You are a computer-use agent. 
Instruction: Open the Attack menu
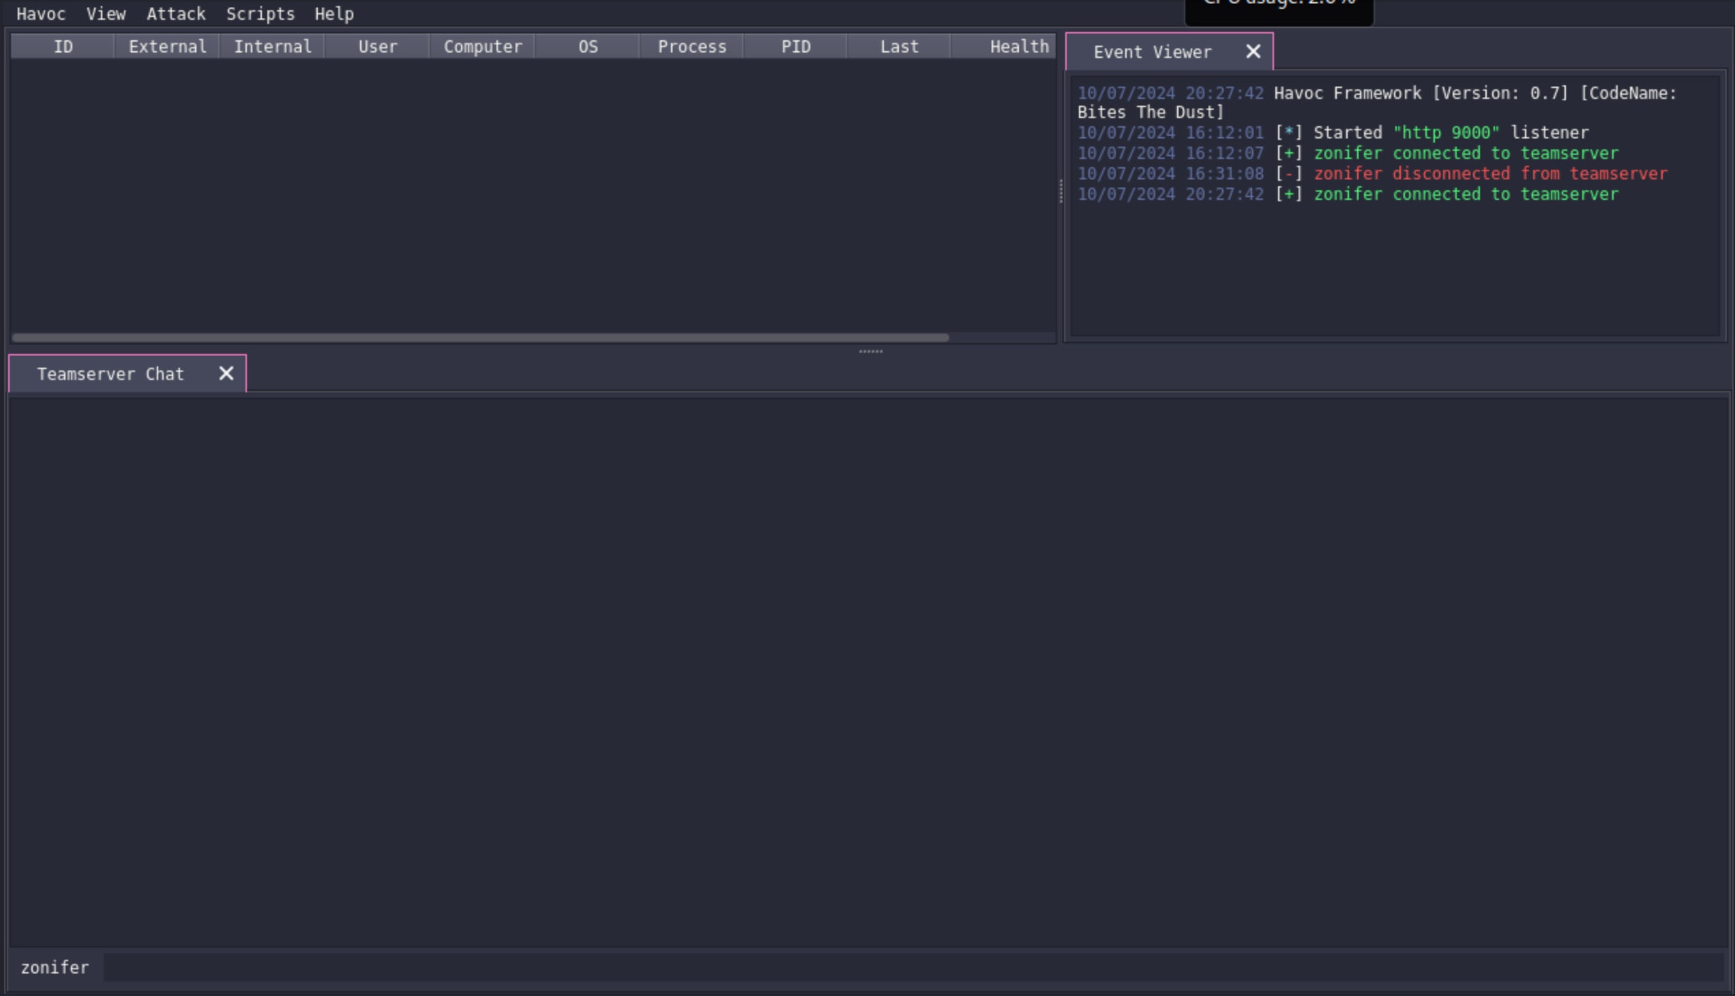pos(176,14)
